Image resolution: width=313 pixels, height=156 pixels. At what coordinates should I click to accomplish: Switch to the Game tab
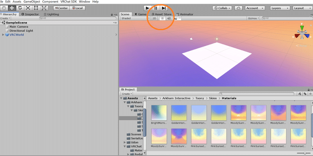pyautogui.click(x=140, y=14)
